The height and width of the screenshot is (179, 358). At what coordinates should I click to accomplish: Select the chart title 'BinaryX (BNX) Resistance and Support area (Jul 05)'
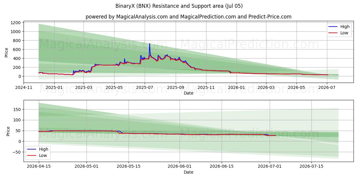coord(179,6)
